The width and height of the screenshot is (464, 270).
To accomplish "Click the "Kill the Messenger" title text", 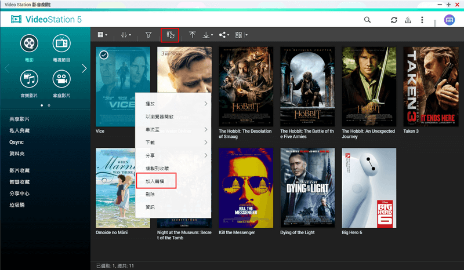I will (x=237, y=232).
